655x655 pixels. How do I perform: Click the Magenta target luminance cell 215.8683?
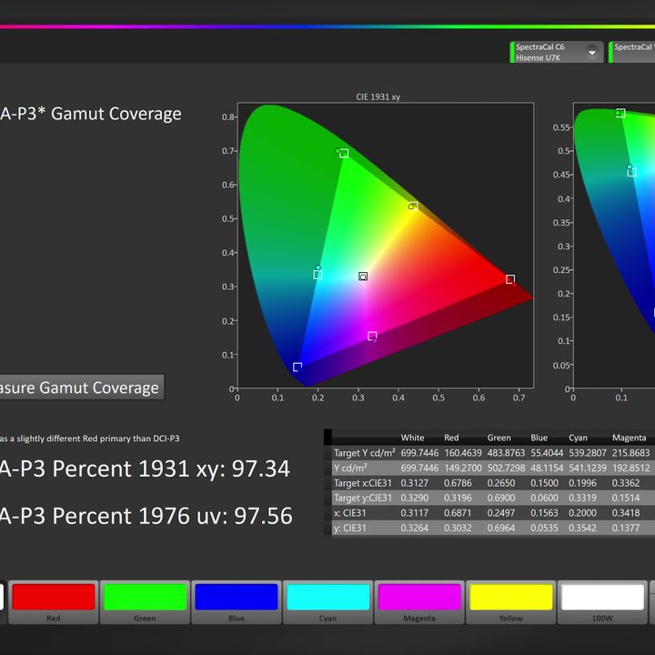(630, 453)
